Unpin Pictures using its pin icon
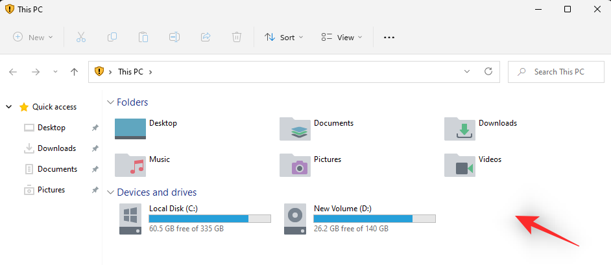This screenshot has height=265, width=611. [95, 190]
